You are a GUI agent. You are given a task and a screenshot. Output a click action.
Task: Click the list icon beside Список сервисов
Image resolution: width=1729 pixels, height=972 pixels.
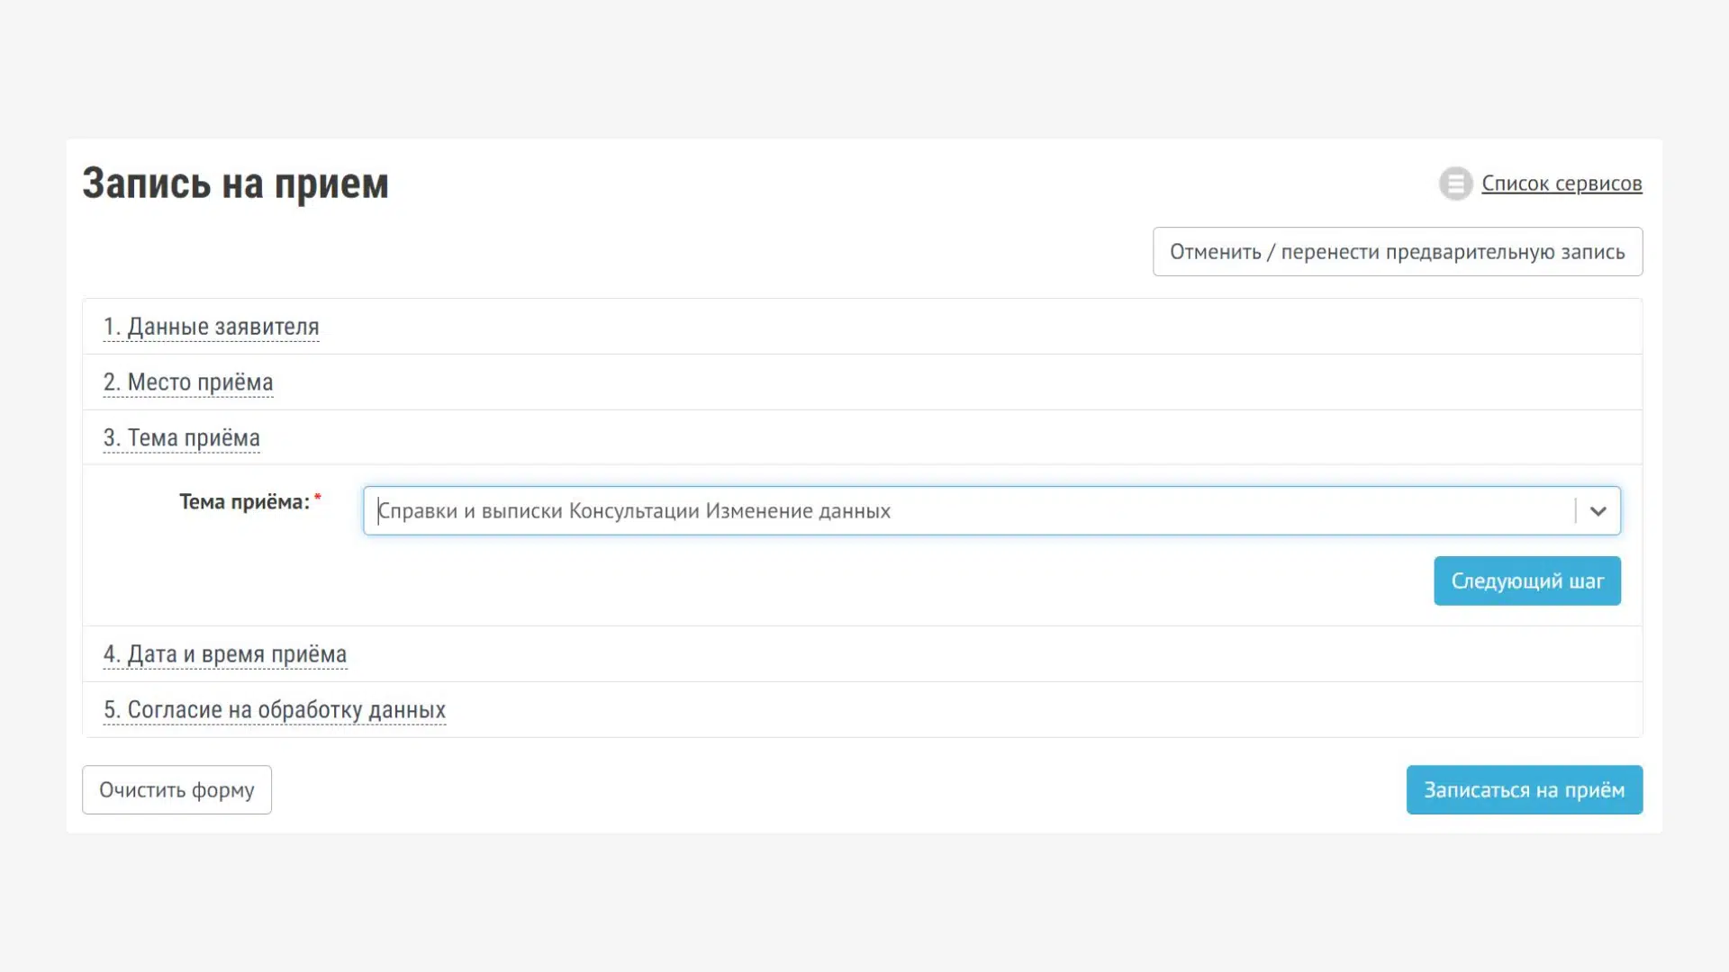coord(1455,184)
